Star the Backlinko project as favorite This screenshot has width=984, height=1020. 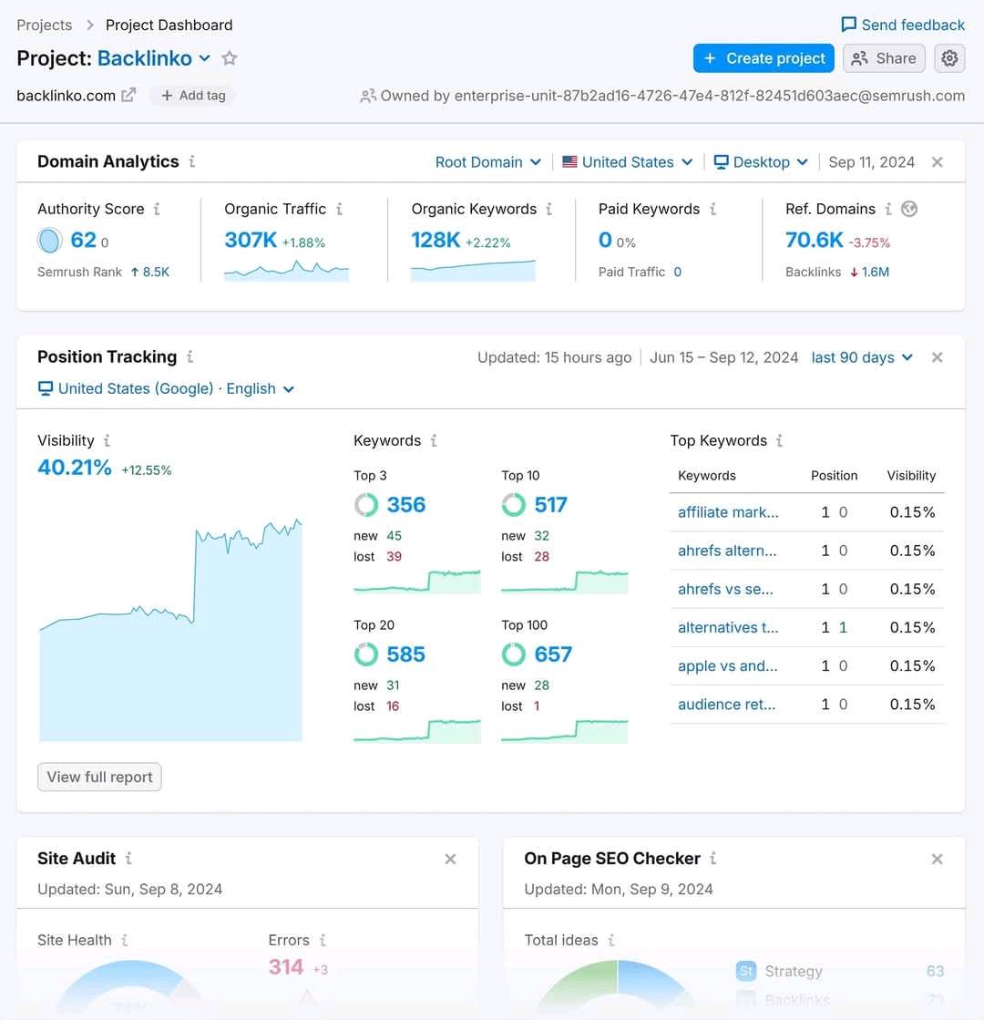(x=230, y=58)
